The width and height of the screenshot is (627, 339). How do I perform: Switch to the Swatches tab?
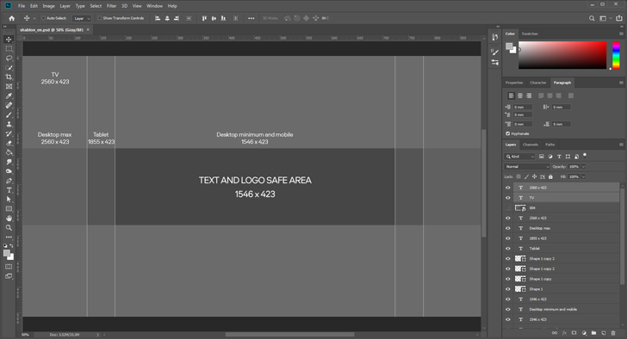click(x=530, y=34)
